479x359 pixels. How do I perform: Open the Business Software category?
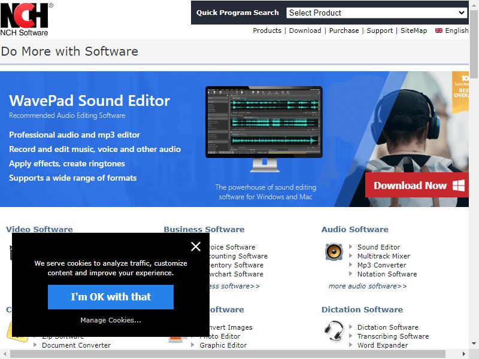204,229
